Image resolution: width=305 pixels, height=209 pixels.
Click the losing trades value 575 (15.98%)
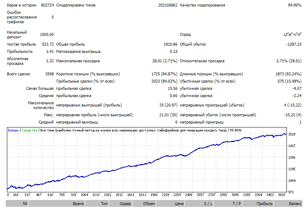tap(289, 81)
